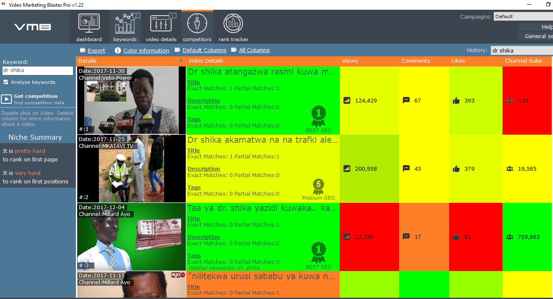553x299 pixels.
Task: Click the views icon beside 200,958
Action: pos(347,169)
